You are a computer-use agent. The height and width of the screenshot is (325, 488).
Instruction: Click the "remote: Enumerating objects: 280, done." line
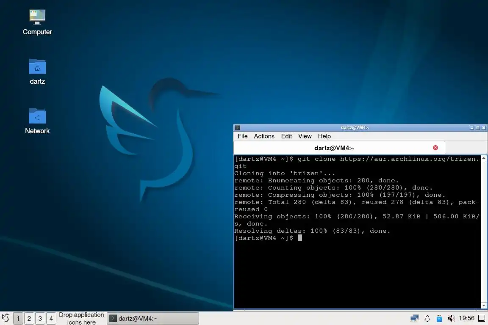316,181
